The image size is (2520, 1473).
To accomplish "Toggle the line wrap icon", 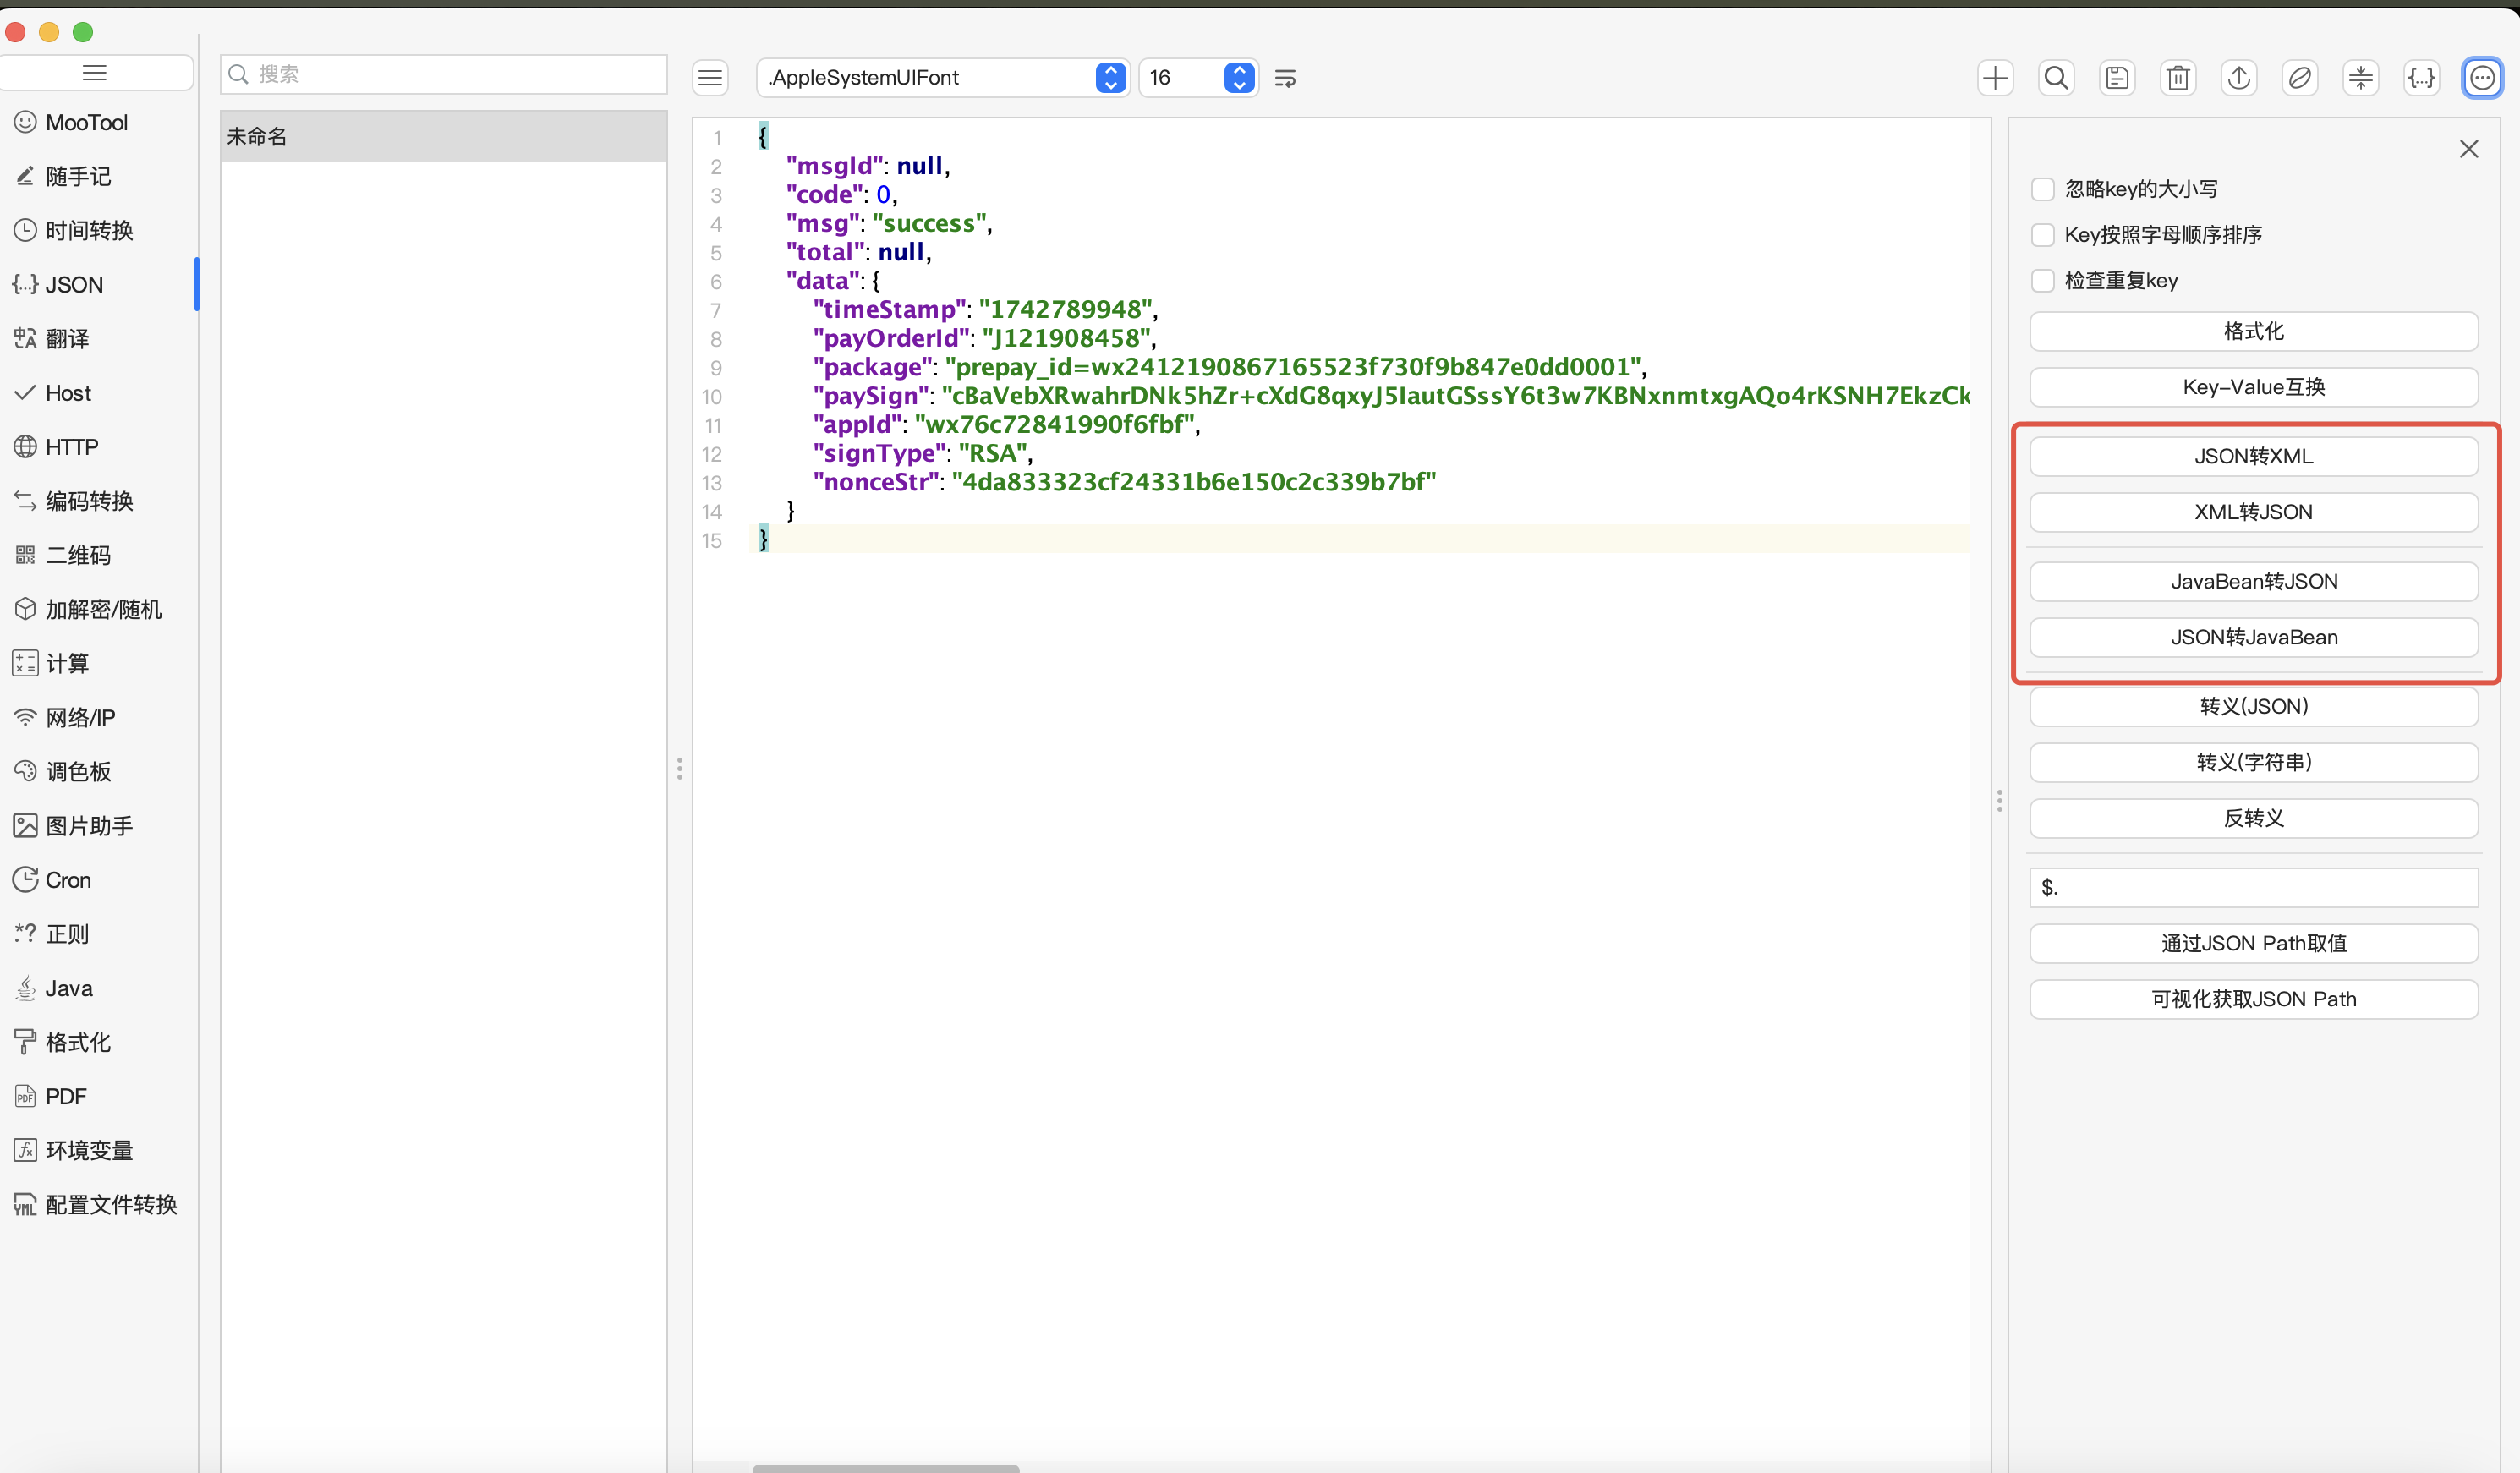I will 1285,78.
